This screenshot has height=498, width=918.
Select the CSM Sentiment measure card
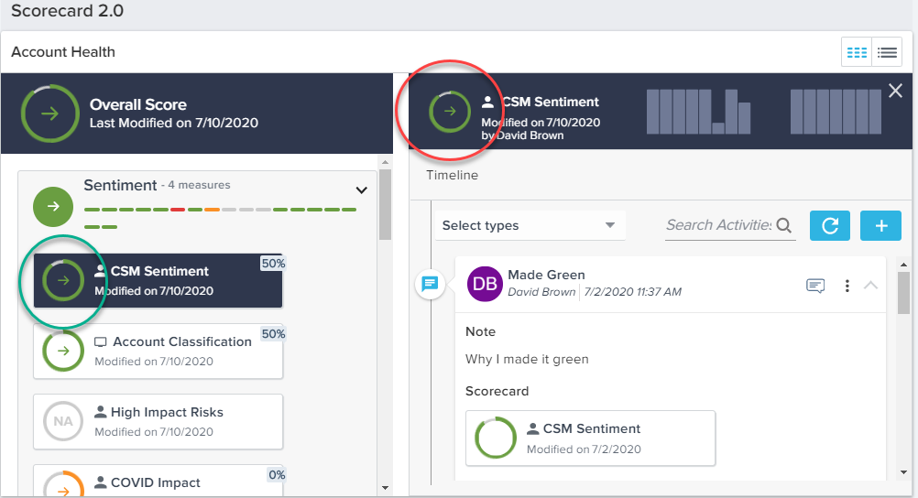[158, 280]
